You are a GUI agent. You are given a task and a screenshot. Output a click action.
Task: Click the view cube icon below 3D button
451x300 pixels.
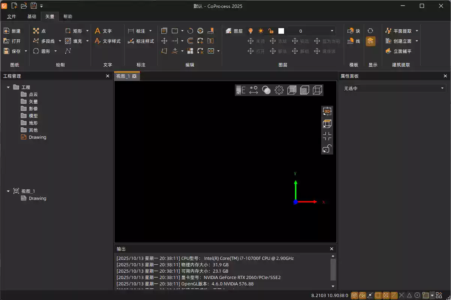[327, 124]
